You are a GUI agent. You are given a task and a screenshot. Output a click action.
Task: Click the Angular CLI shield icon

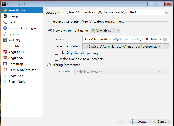coord(5,52)
